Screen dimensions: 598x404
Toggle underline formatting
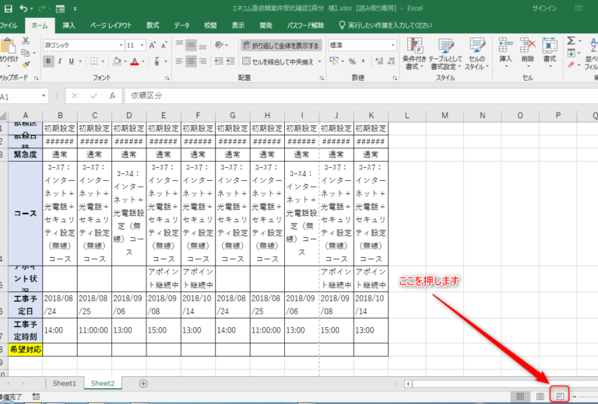72,61
